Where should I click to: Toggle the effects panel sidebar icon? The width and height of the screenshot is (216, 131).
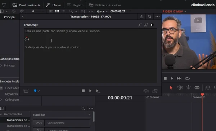[2, 108]
